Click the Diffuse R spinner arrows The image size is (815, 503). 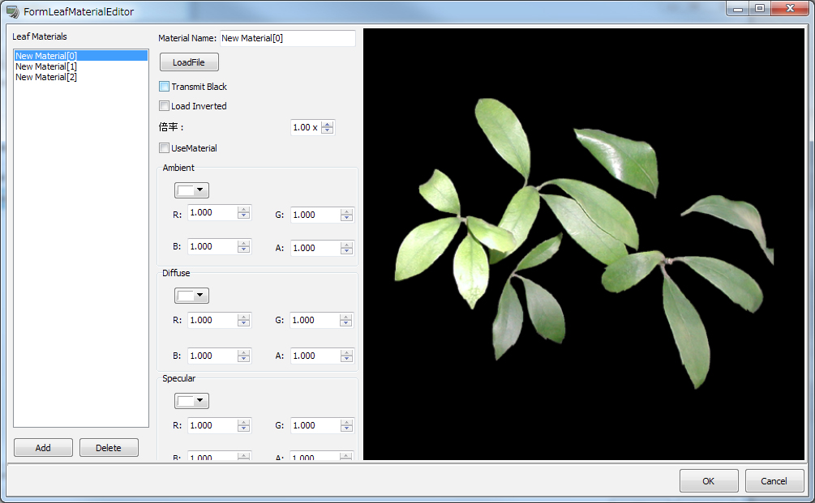[x=244, y=320]
